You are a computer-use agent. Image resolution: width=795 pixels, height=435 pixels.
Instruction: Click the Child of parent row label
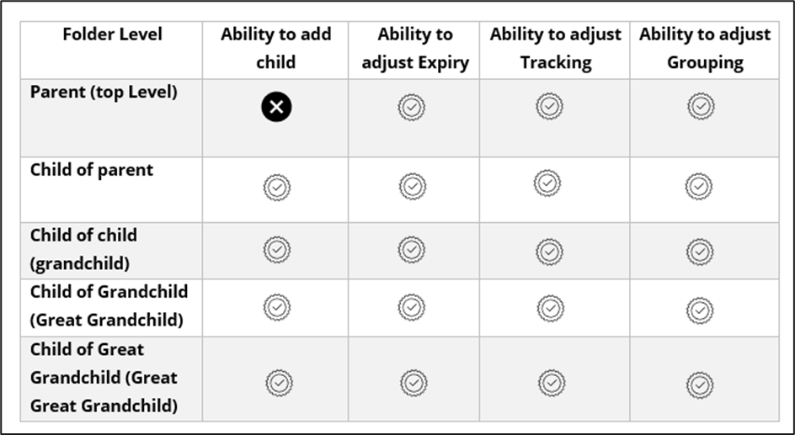(92, 169)
